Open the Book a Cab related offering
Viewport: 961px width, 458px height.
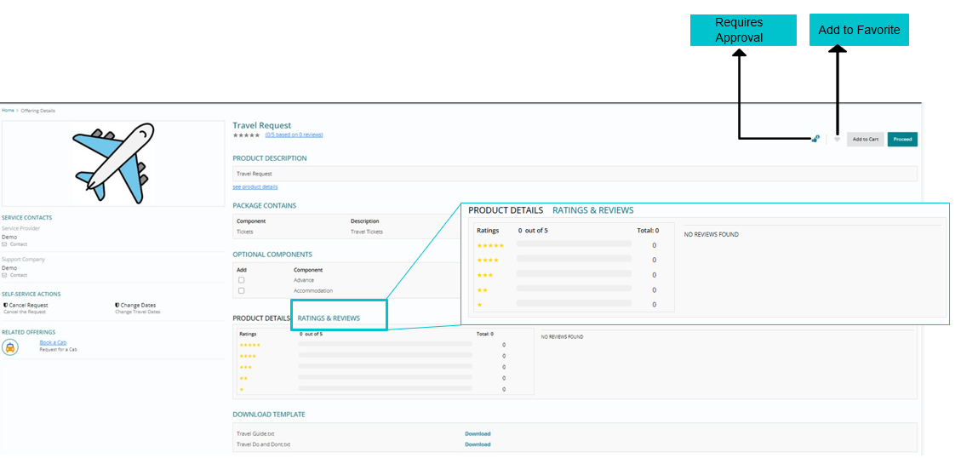pyautogui.click(x=53, y=342)
